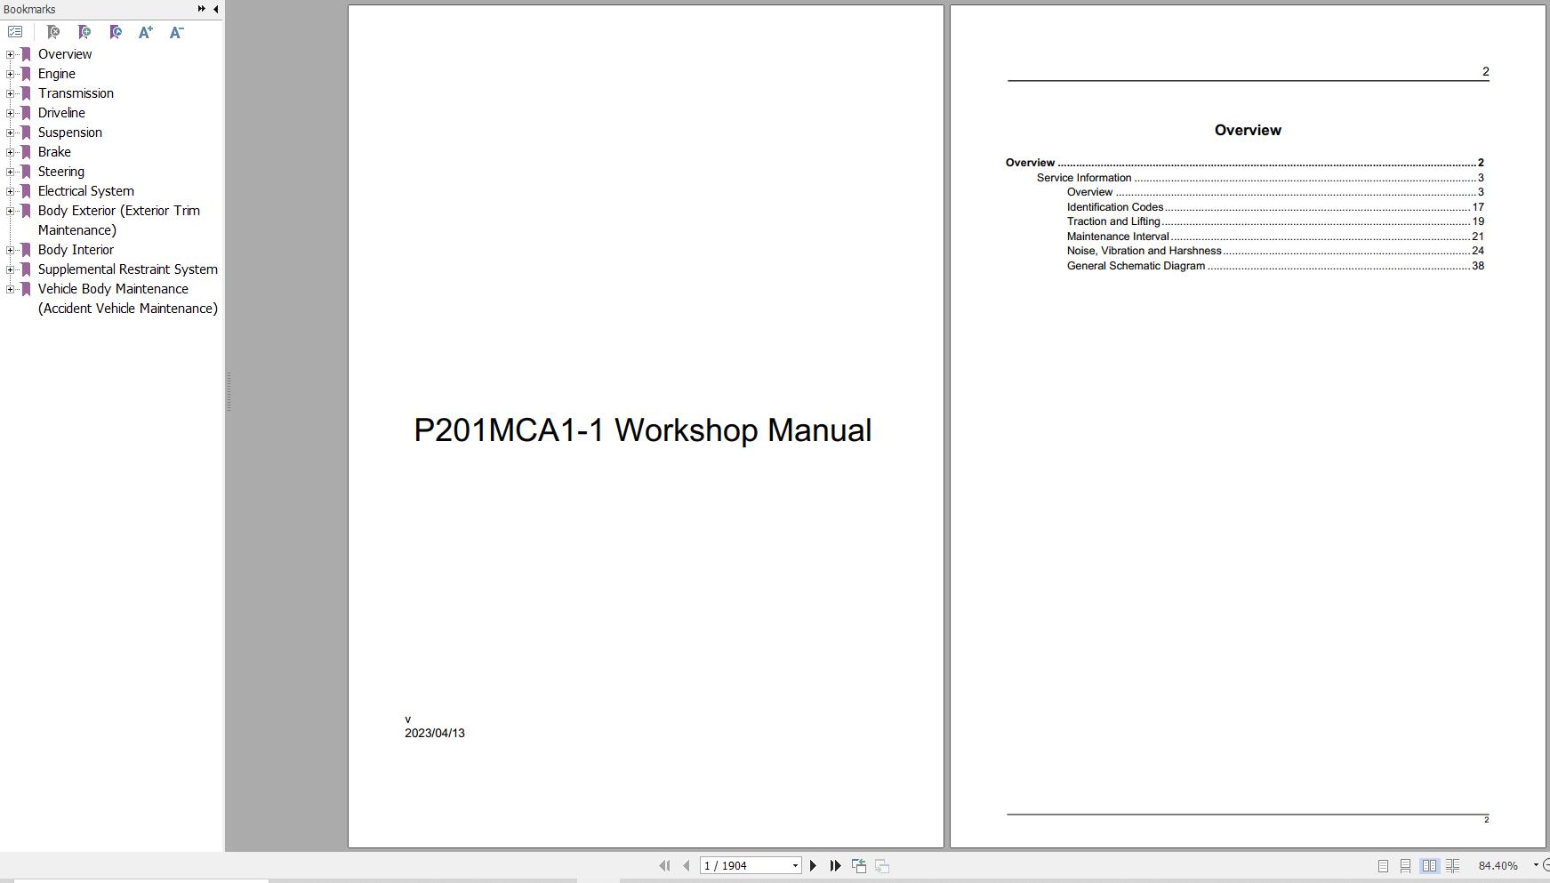
Task: Switch to single page view mode
Action: click(1384, 864)
